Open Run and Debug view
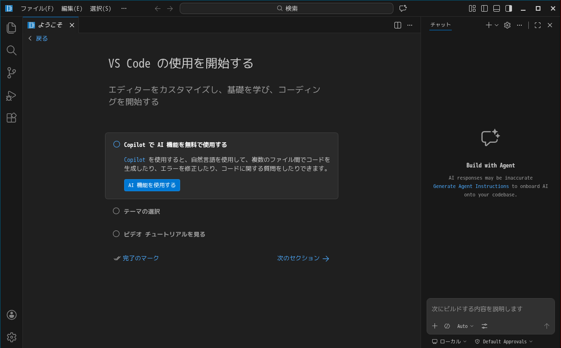 pos(11,96)
